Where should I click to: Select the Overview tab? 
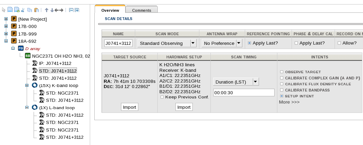pos(110,10)
